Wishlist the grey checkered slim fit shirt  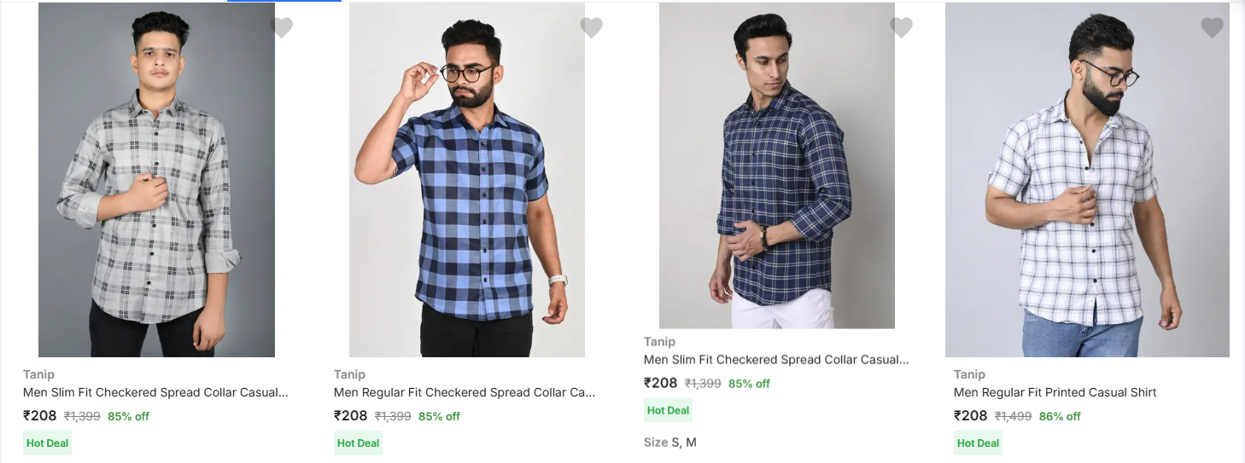282,28
